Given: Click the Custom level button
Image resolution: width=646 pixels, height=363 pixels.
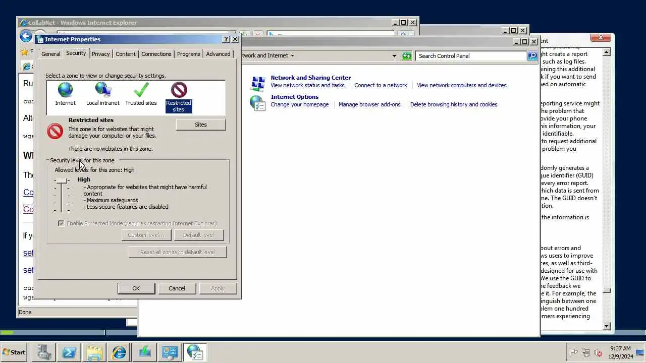Looking at the screenshot, I should [x=146, y=235].
